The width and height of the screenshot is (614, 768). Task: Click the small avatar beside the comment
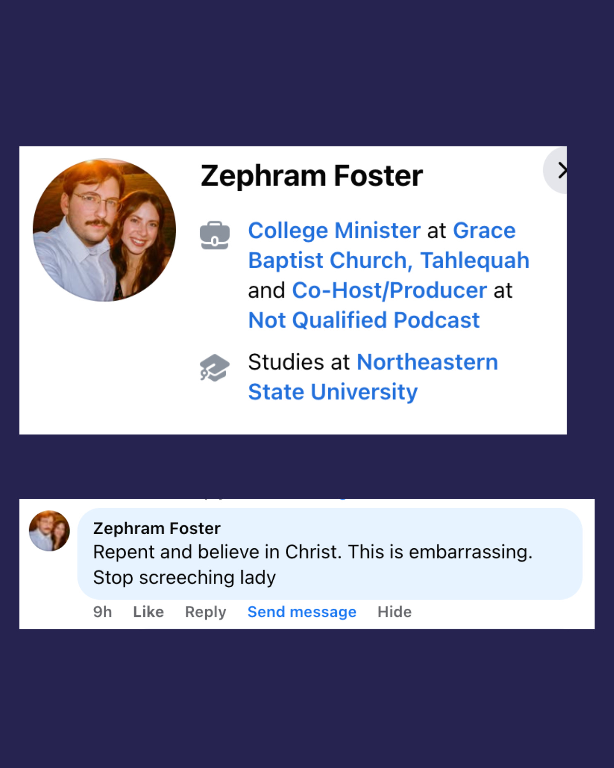click(49, 530)
